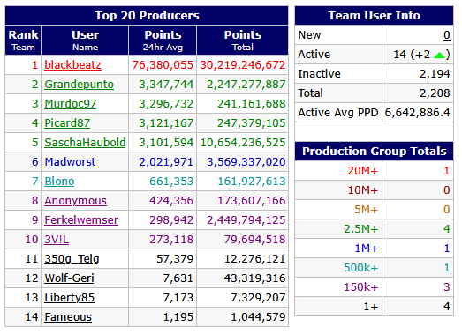The height and width of the screenshot is (334, 462).
Task: Click the Picard87 user link
Action: coord(67,123)
